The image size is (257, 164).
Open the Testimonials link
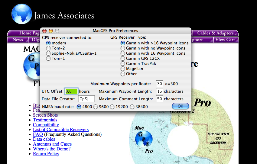[x=45, y=120]
